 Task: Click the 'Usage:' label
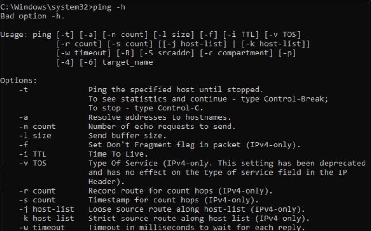pos(14,35)
